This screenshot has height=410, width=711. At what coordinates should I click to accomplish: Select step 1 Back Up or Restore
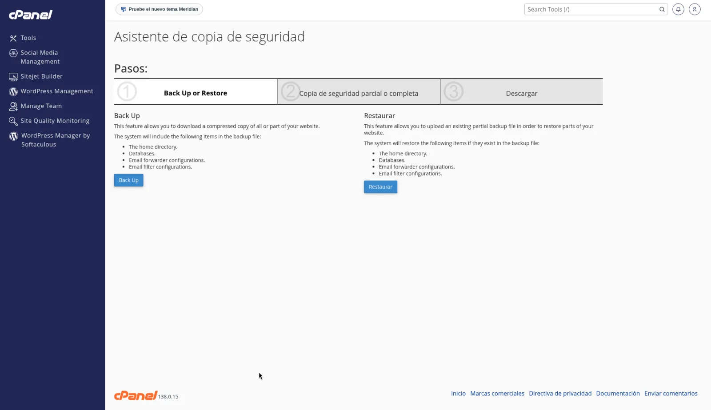click(x=196, y=92)
